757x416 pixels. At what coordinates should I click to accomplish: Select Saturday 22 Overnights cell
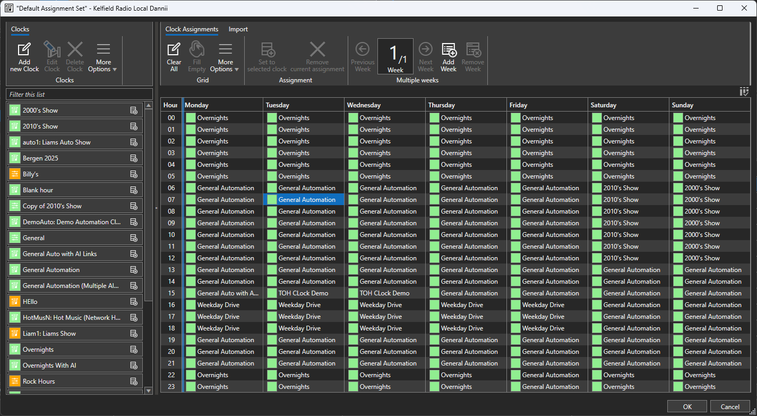629,375
